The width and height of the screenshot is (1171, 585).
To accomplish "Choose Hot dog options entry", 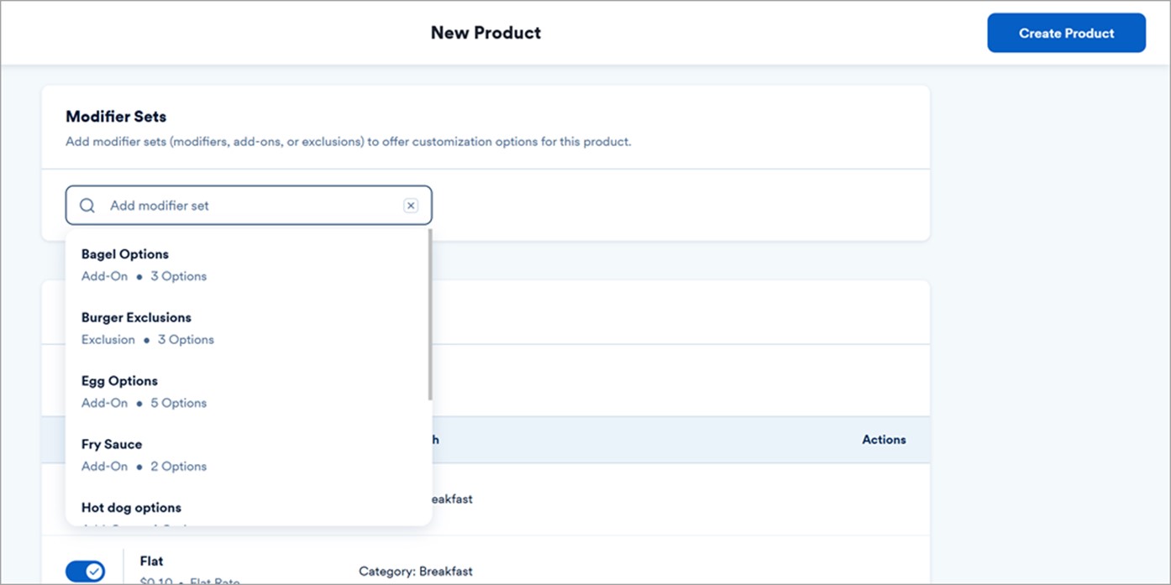I will point(247,512).
